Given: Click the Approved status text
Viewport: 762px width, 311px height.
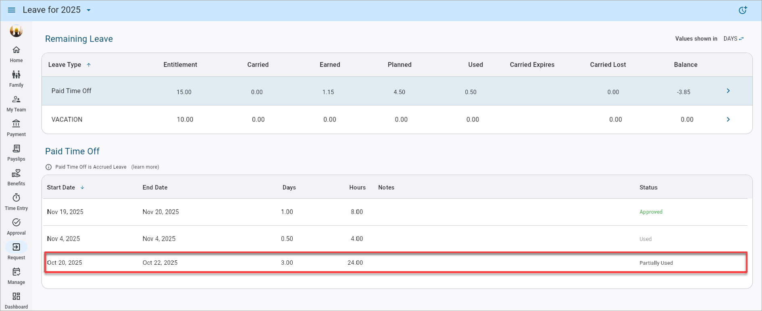Looking at the screenshot, I should 651,212.
